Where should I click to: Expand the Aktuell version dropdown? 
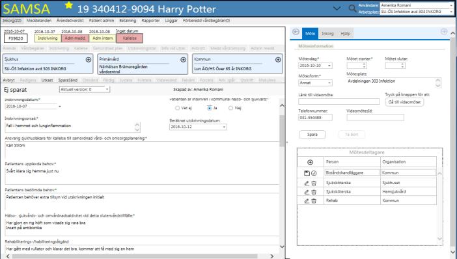coord(85,89)
